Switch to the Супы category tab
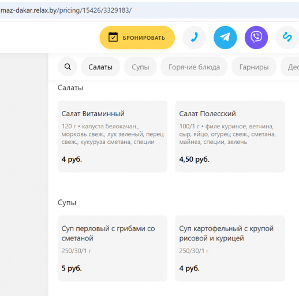 tap(140, 66)
